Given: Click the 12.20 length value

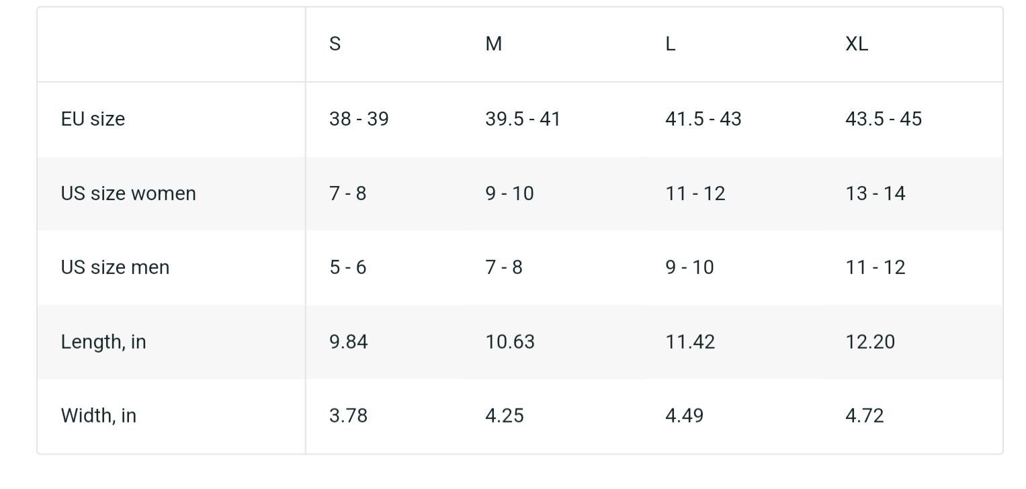Looking at the screenshot, I should pos(870,342).
